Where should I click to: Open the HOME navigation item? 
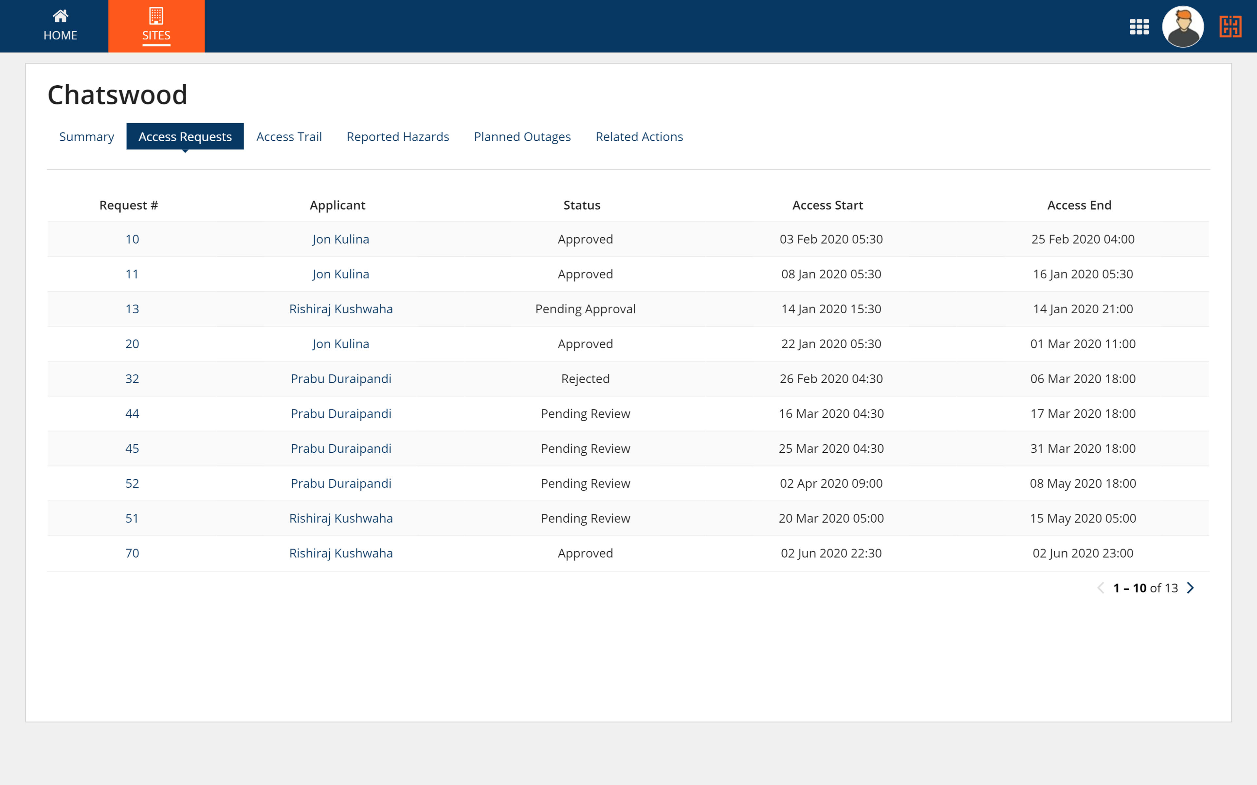coord(60,26)
